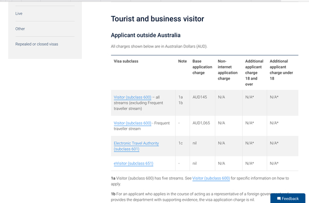309x203 pixels.
Task: Click the Australian Dollars (AUD) charges notice
Action: (x=159, y=47)
